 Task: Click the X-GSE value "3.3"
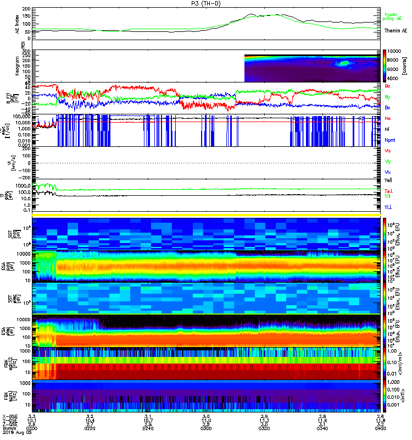32,416
